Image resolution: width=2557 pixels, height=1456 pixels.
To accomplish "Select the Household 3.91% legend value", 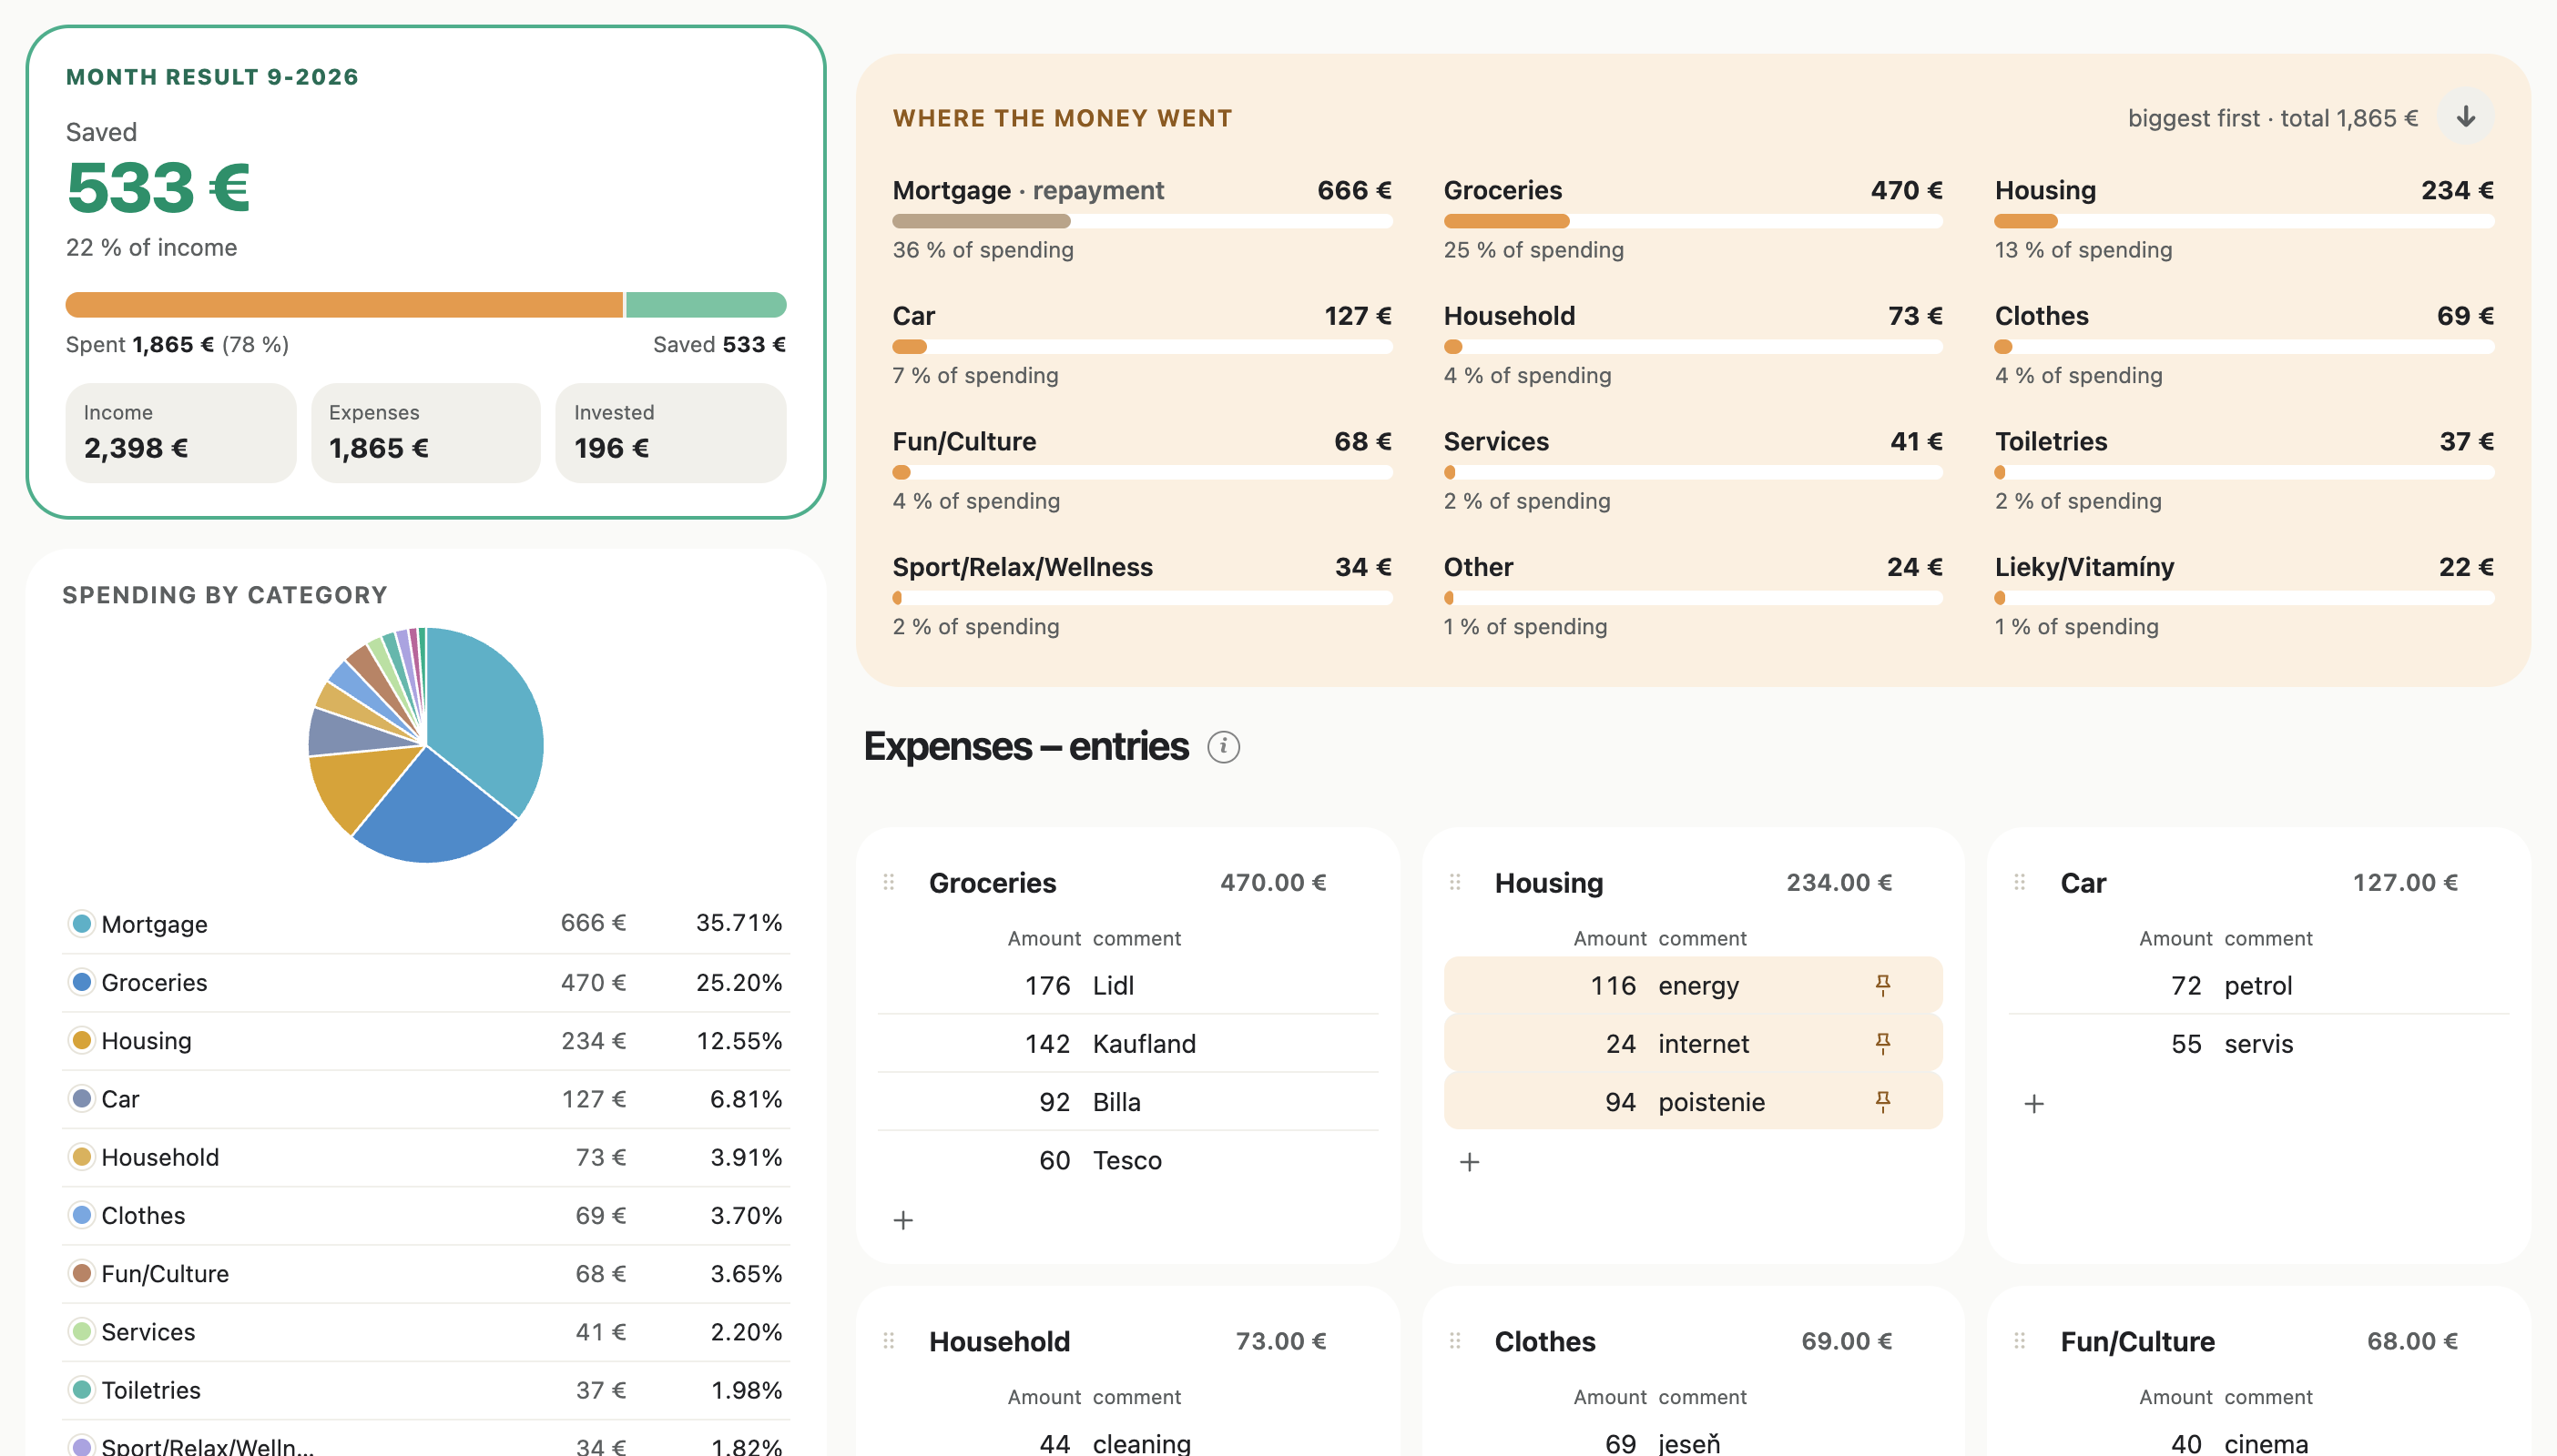I will pyautogui.click(x=747, y=1157).
